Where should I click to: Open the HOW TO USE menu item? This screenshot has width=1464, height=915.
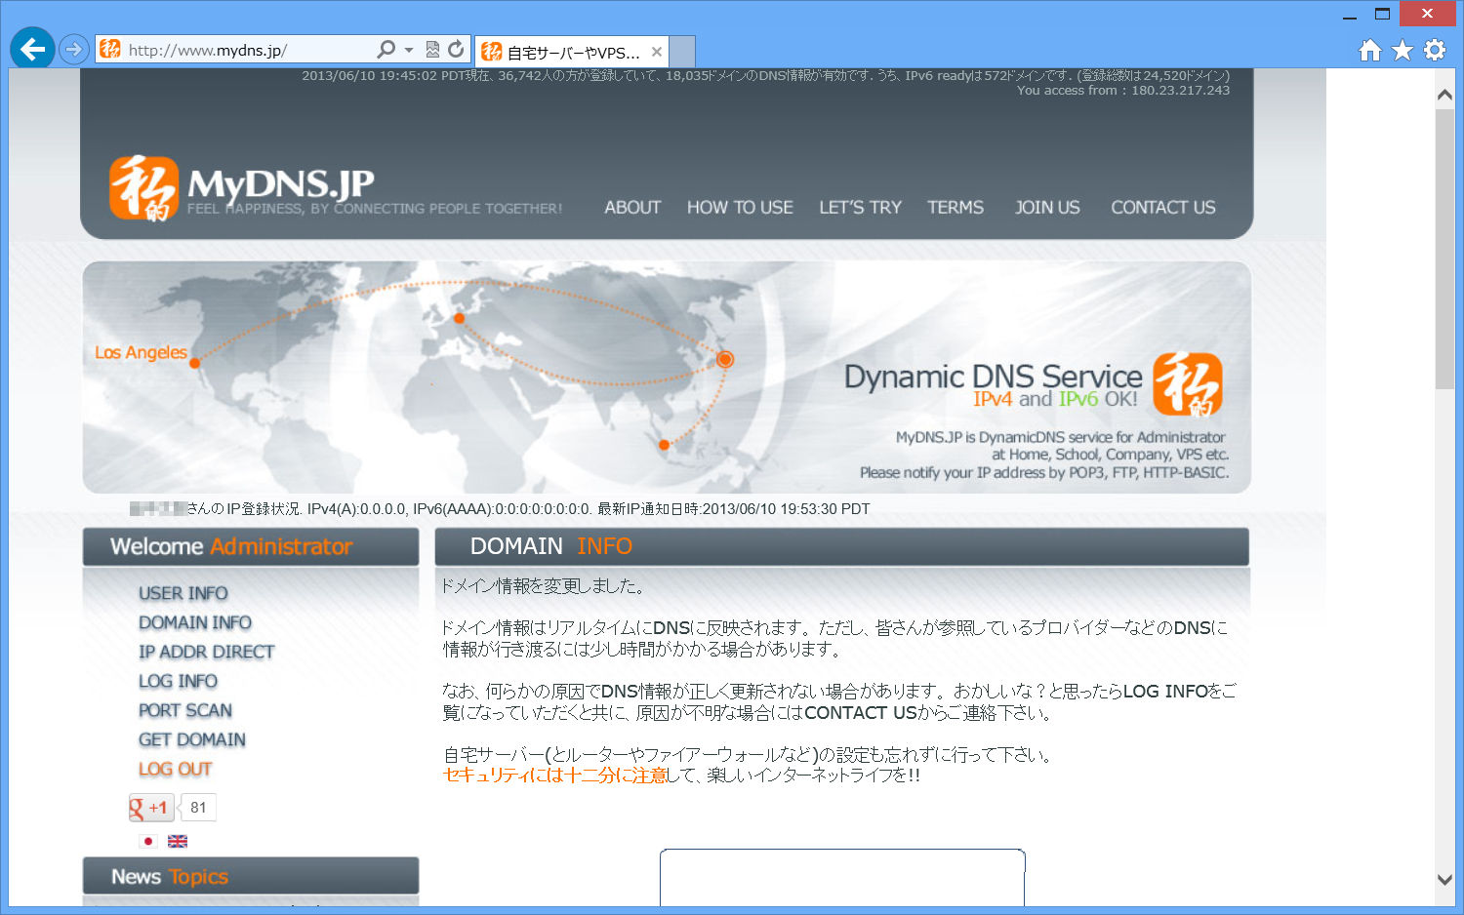click(739, 208)
